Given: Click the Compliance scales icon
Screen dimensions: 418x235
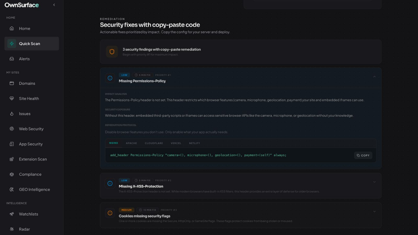Looking at the screenshot, I should coord(12,174).
